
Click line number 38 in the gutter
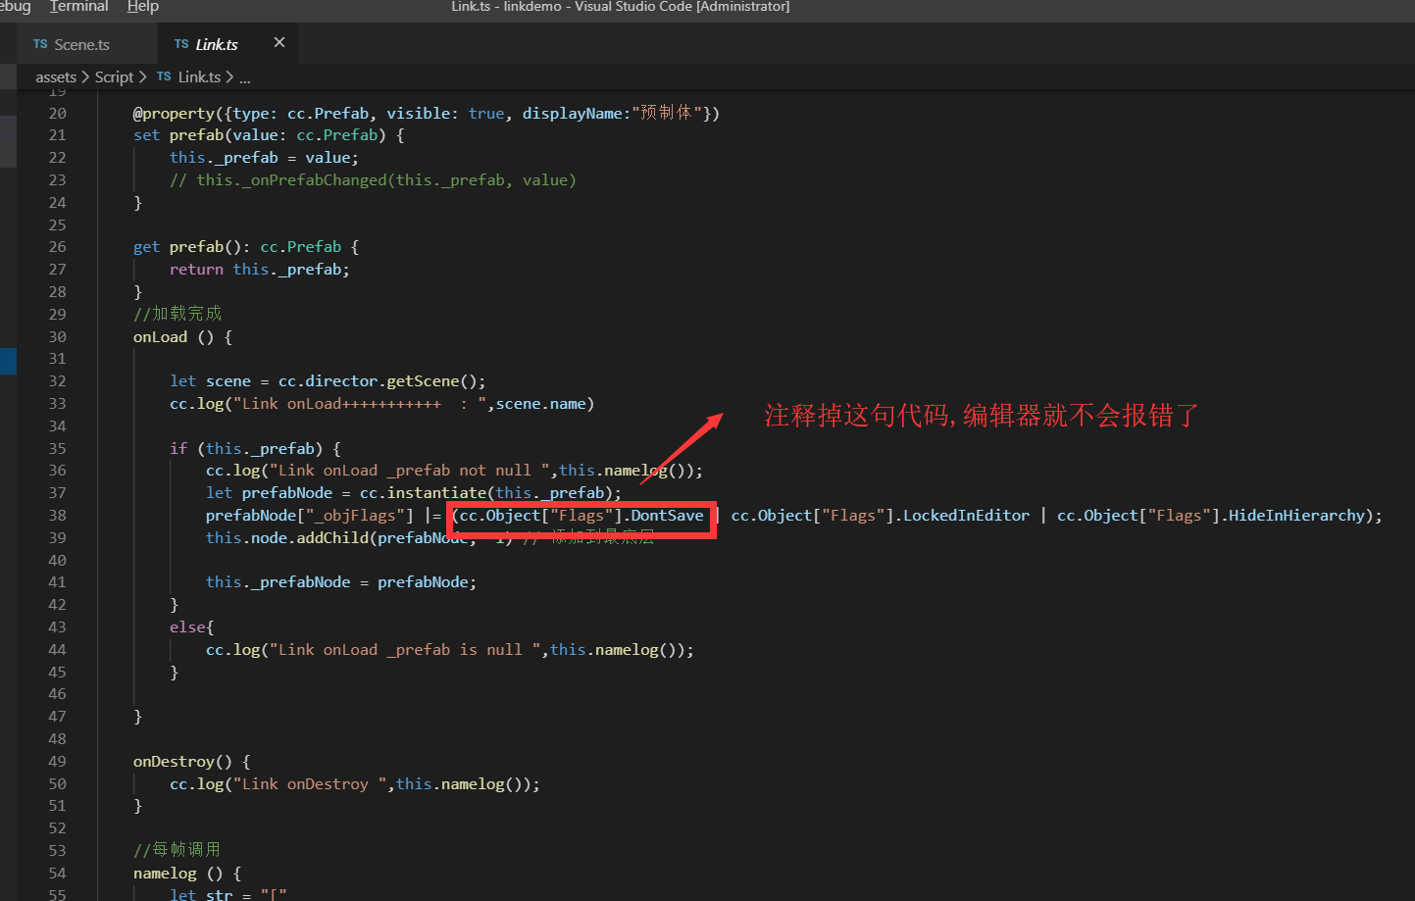coord(58,516)
